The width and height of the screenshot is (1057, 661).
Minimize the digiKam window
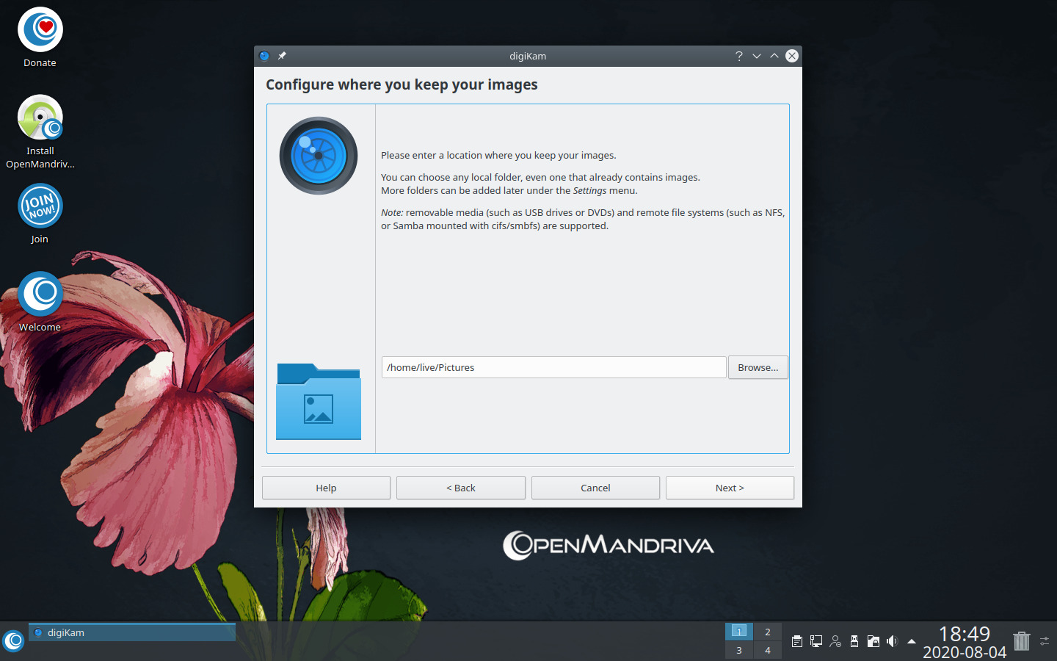coord(757,56)
